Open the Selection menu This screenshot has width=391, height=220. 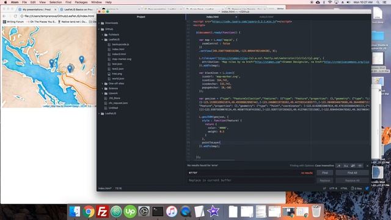56,2
